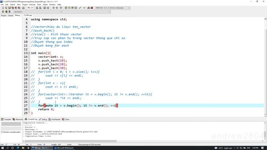Open the File menu
This screenshot has height=150, width=267.
point(2,5)
